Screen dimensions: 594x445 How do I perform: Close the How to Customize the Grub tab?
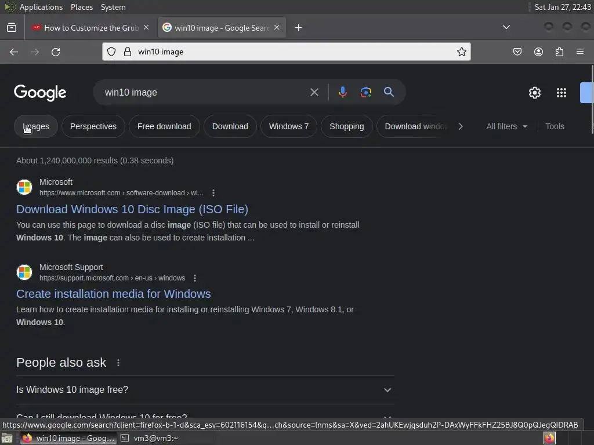point(146,28)
